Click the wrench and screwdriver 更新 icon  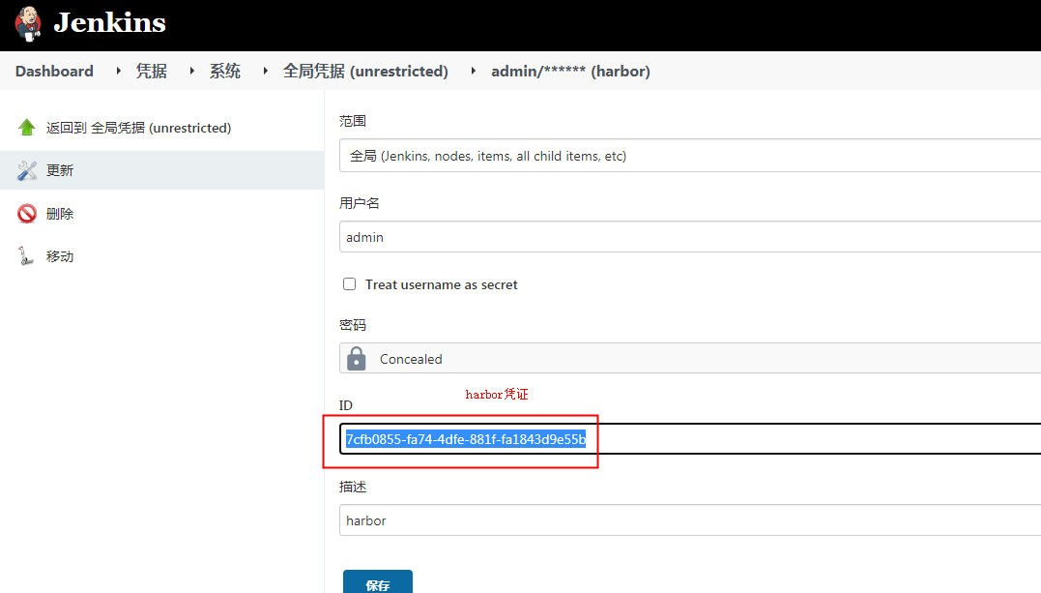pyautogui.click(x=26, y=170)
